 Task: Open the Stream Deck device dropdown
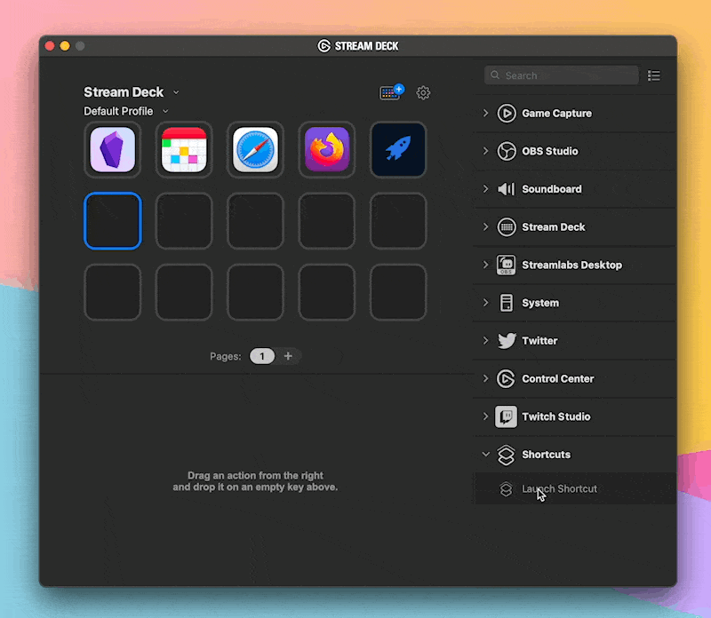pyautogui.click(x=176, y=92)
